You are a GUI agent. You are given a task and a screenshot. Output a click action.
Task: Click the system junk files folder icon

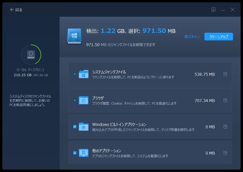coord(83,74)
